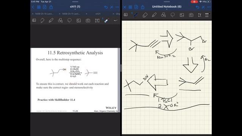
Task: Toggle zoom window tool in ch11 toolbar
Action: pos(34,20)
